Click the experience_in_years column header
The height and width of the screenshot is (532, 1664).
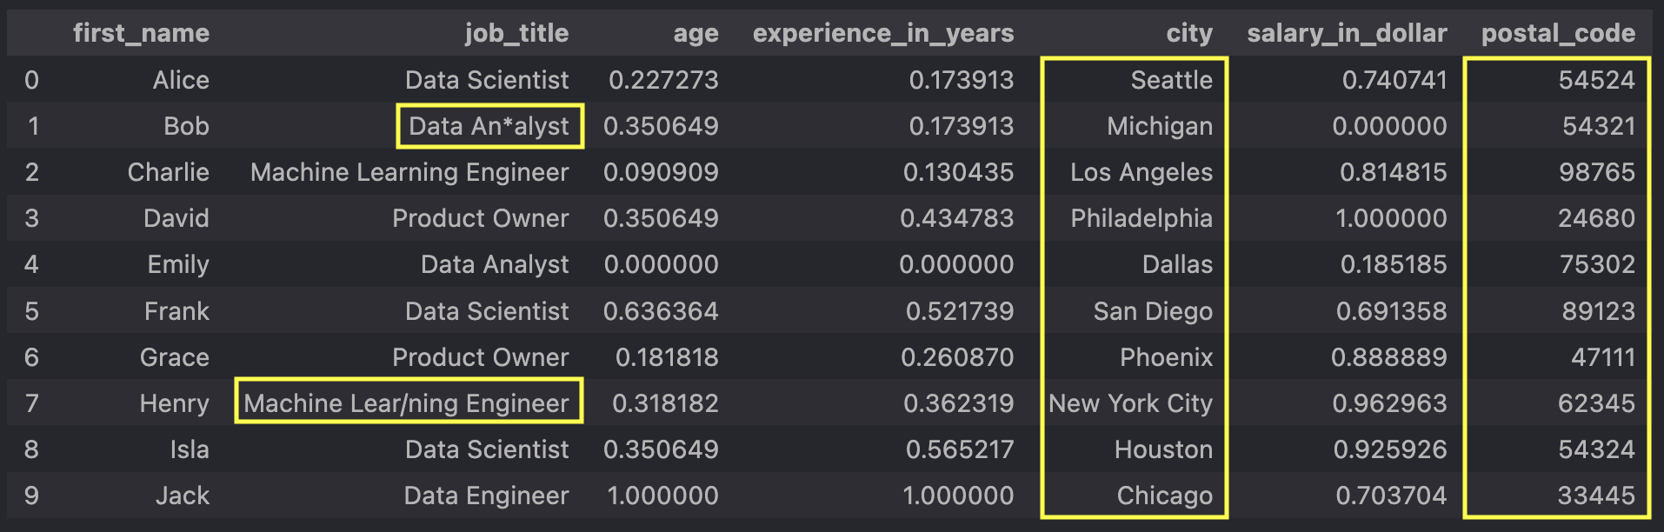(x=882, y=33)
